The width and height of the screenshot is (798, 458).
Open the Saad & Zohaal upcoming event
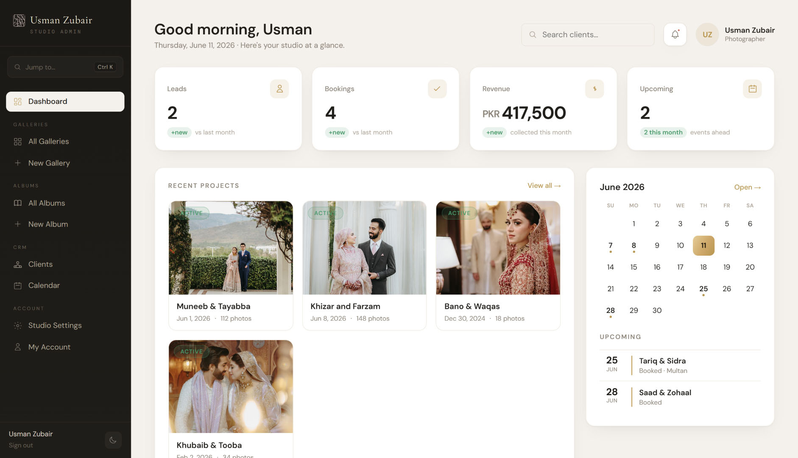(x=680, y=397)
